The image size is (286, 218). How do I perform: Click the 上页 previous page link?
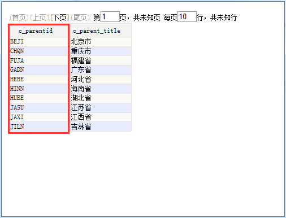tap(40, 18)
